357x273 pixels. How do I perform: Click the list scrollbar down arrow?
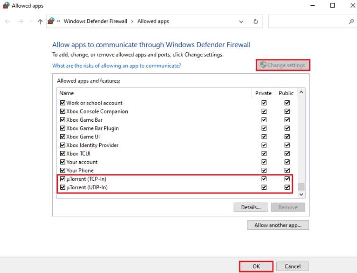(x=301, y=194)
